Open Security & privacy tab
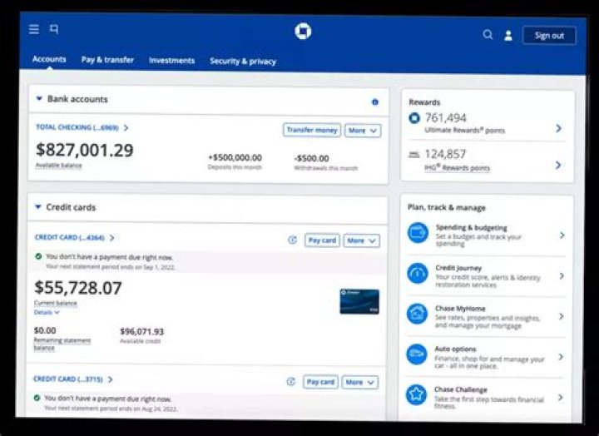The height and width of the screenshot is (436, 599). 243,61
